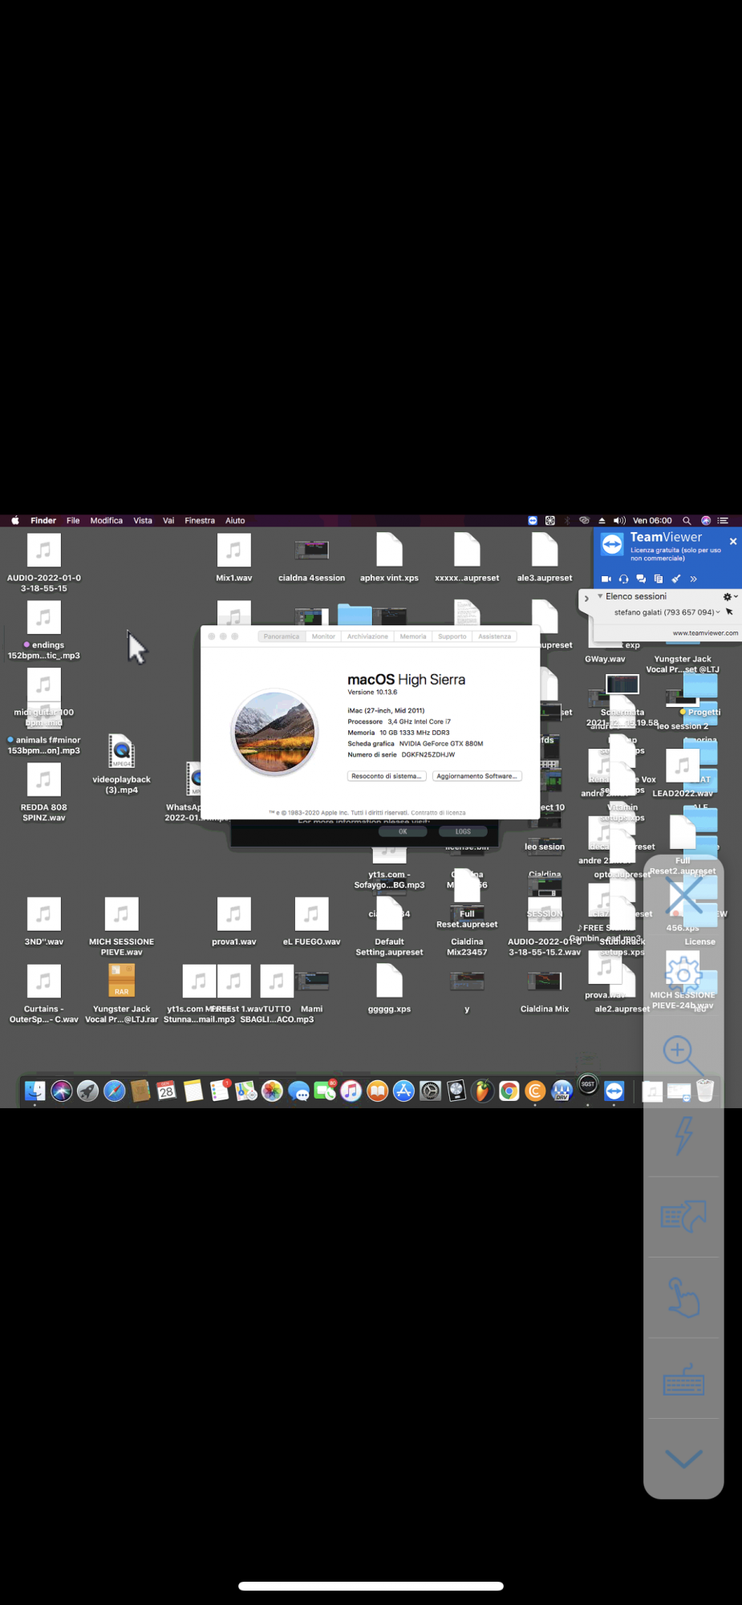Select the Panoramica tab
This screenshot has width=742, height=1605.
[282, 636]
